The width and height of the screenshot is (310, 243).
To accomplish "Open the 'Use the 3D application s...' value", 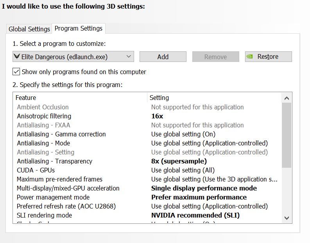I will click(214, 179).
